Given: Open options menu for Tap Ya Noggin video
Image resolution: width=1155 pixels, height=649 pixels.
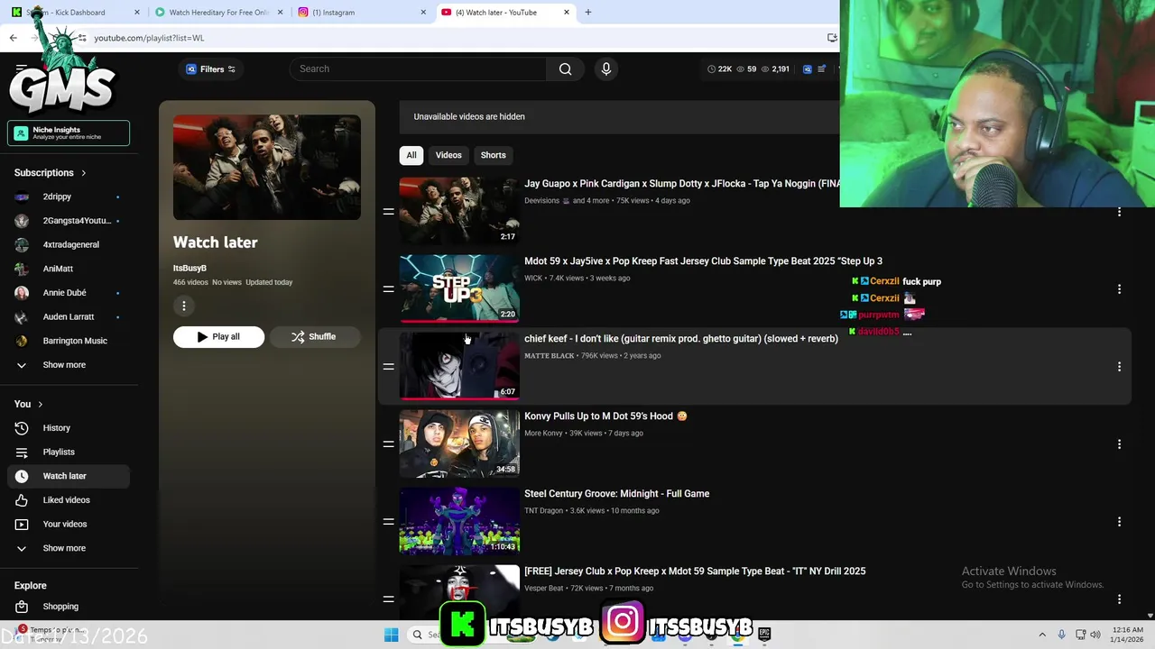Looking at the screenshot, I should (1119, 212).
